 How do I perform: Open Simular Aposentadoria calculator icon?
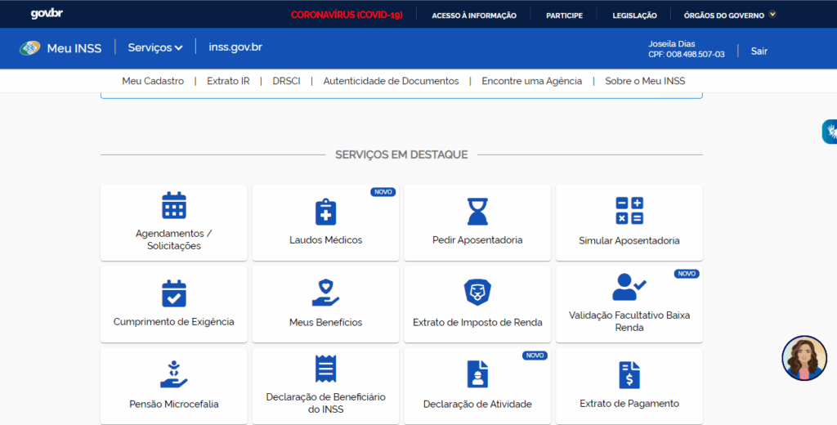629,211
